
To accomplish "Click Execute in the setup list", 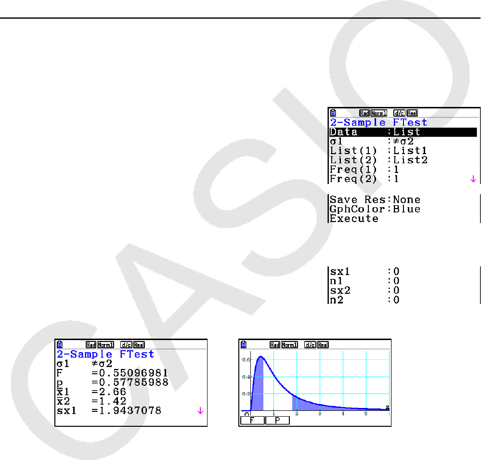I will point(354,219).
